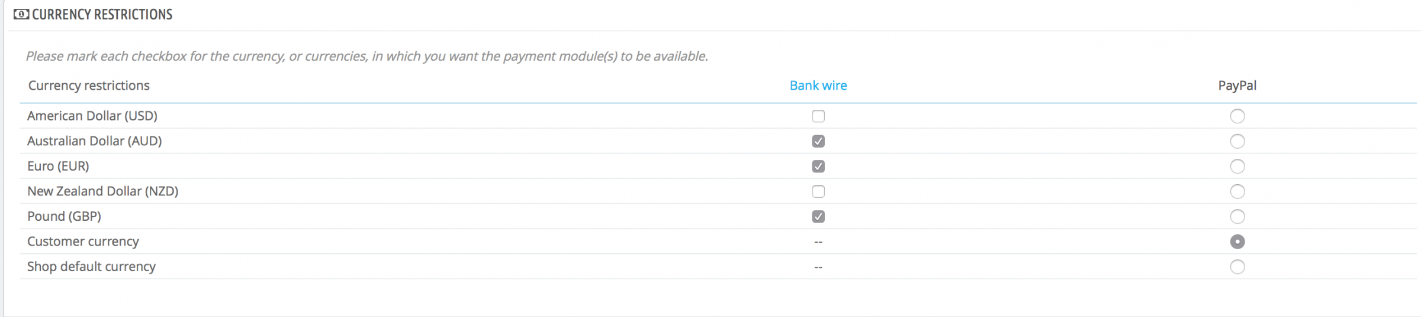Click the CURRENCY RESTRICTIONS panel heading
This screenshot has height=317, width=1421.
point(102,14)
